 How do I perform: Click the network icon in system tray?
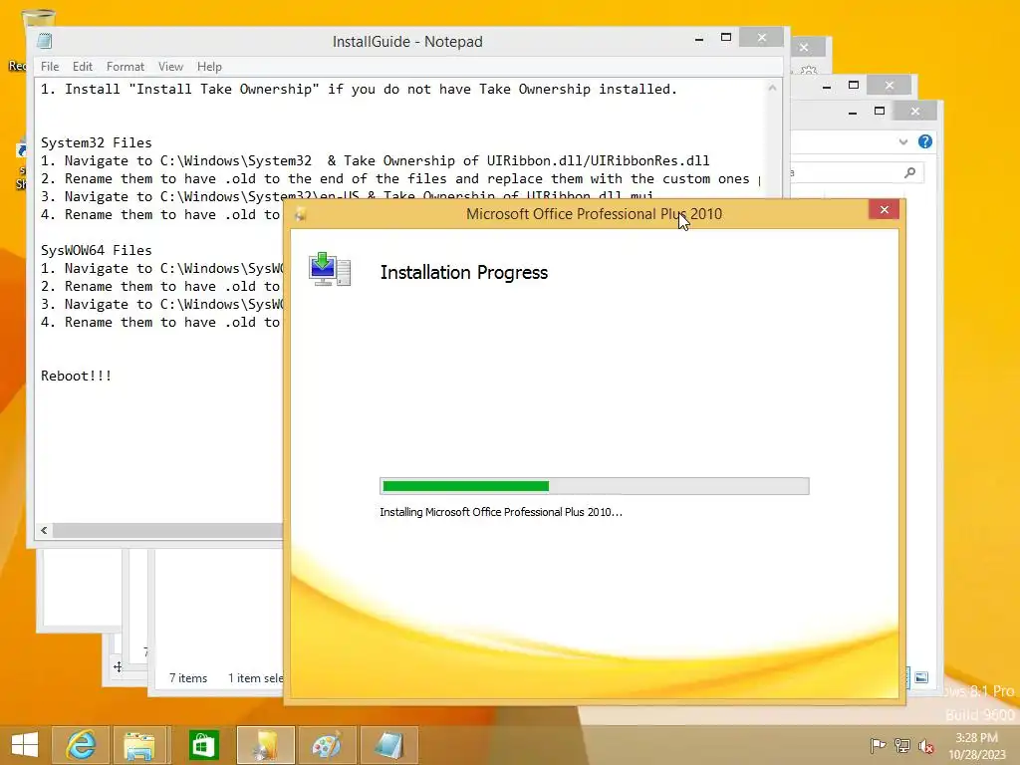(902, 745)
